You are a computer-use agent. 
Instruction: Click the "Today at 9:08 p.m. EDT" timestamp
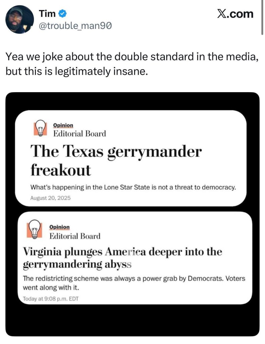coord(50,298)
